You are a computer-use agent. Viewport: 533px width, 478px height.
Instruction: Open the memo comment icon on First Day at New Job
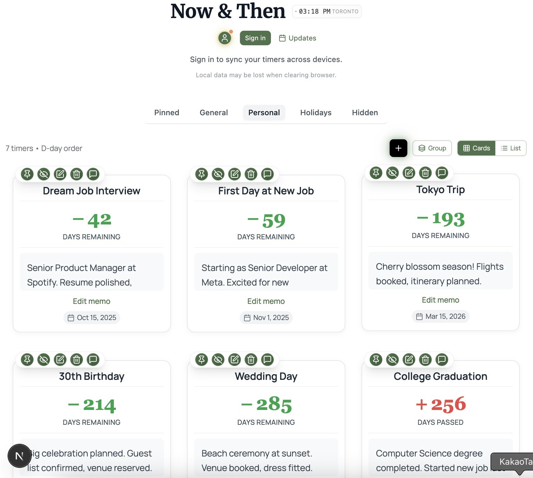[x=267, y=174]
